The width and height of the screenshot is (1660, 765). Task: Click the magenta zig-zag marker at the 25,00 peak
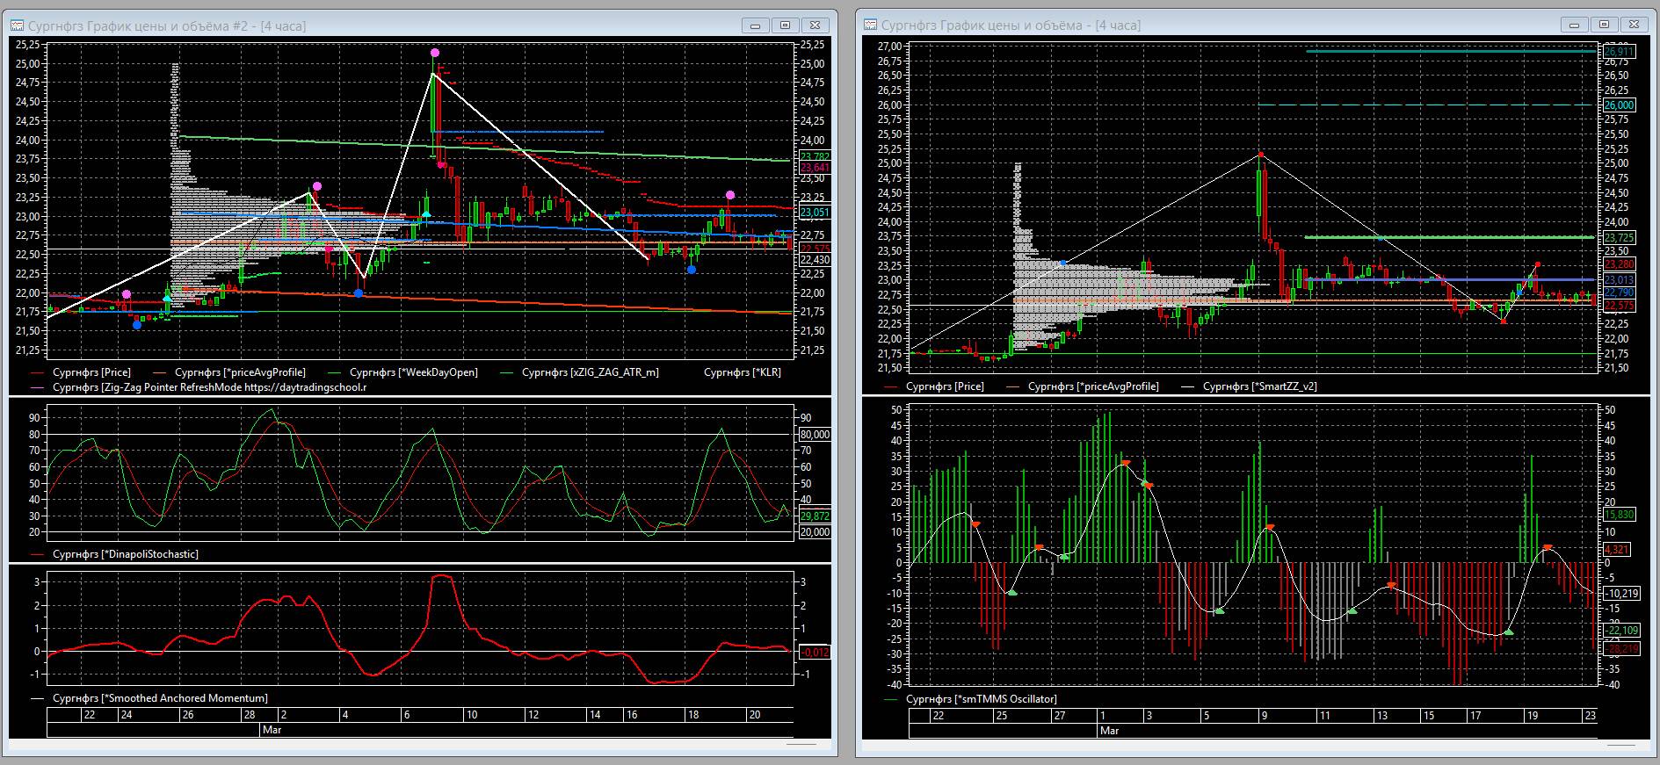[435, 54]
